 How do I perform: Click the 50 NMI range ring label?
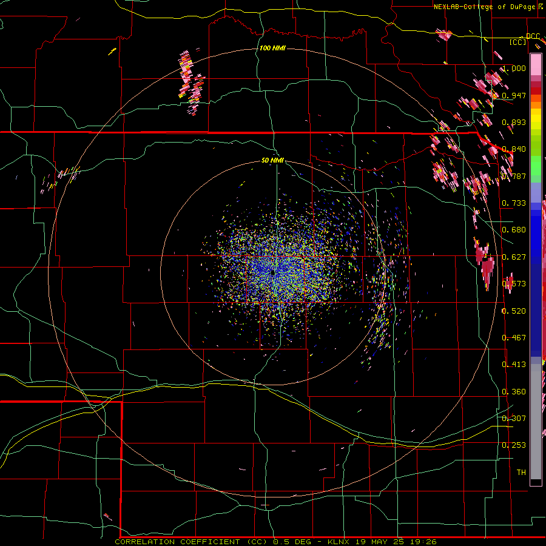(x=272, y=160)
